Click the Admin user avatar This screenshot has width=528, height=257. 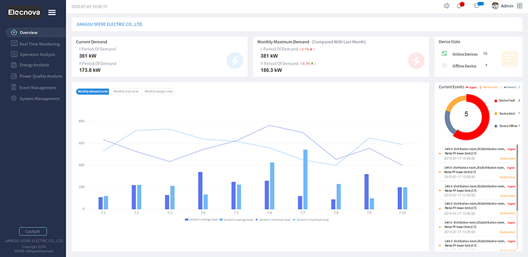[495, 6]
